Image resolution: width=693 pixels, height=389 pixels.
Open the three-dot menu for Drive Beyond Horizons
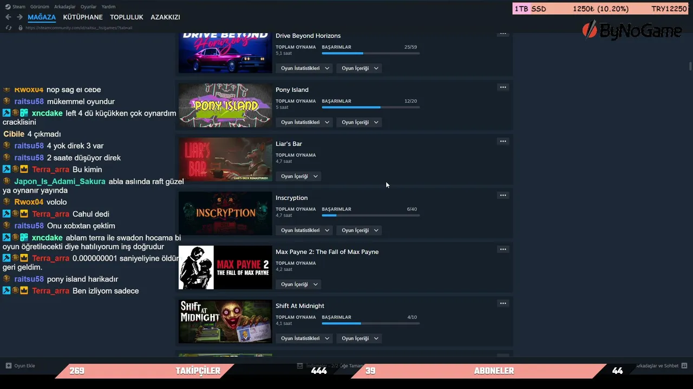point(503,33)
